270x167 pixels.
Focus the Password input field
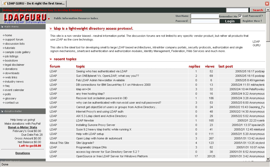click(205, 21)
